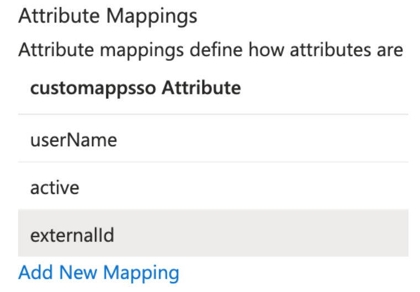Click the Attribute Mappings section heading
Image resolution: width=420 pixels, height=292 pixels.
[x=108, y=16]
